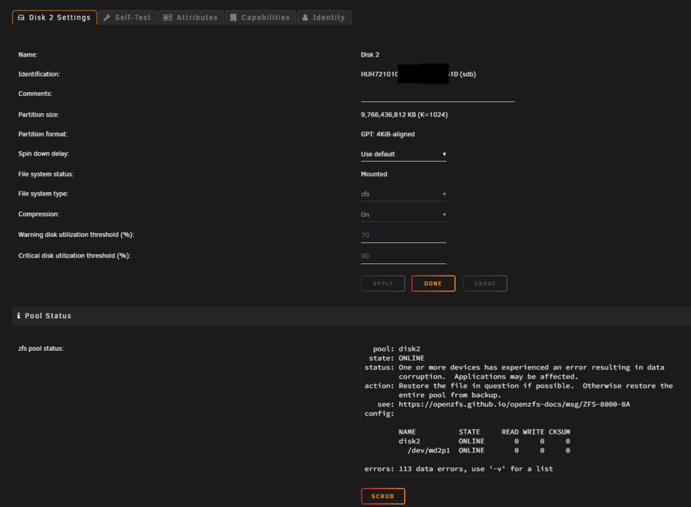691x507 pixels.
Task: Open the Spin down delay dropdown
Action: point(404,154)
